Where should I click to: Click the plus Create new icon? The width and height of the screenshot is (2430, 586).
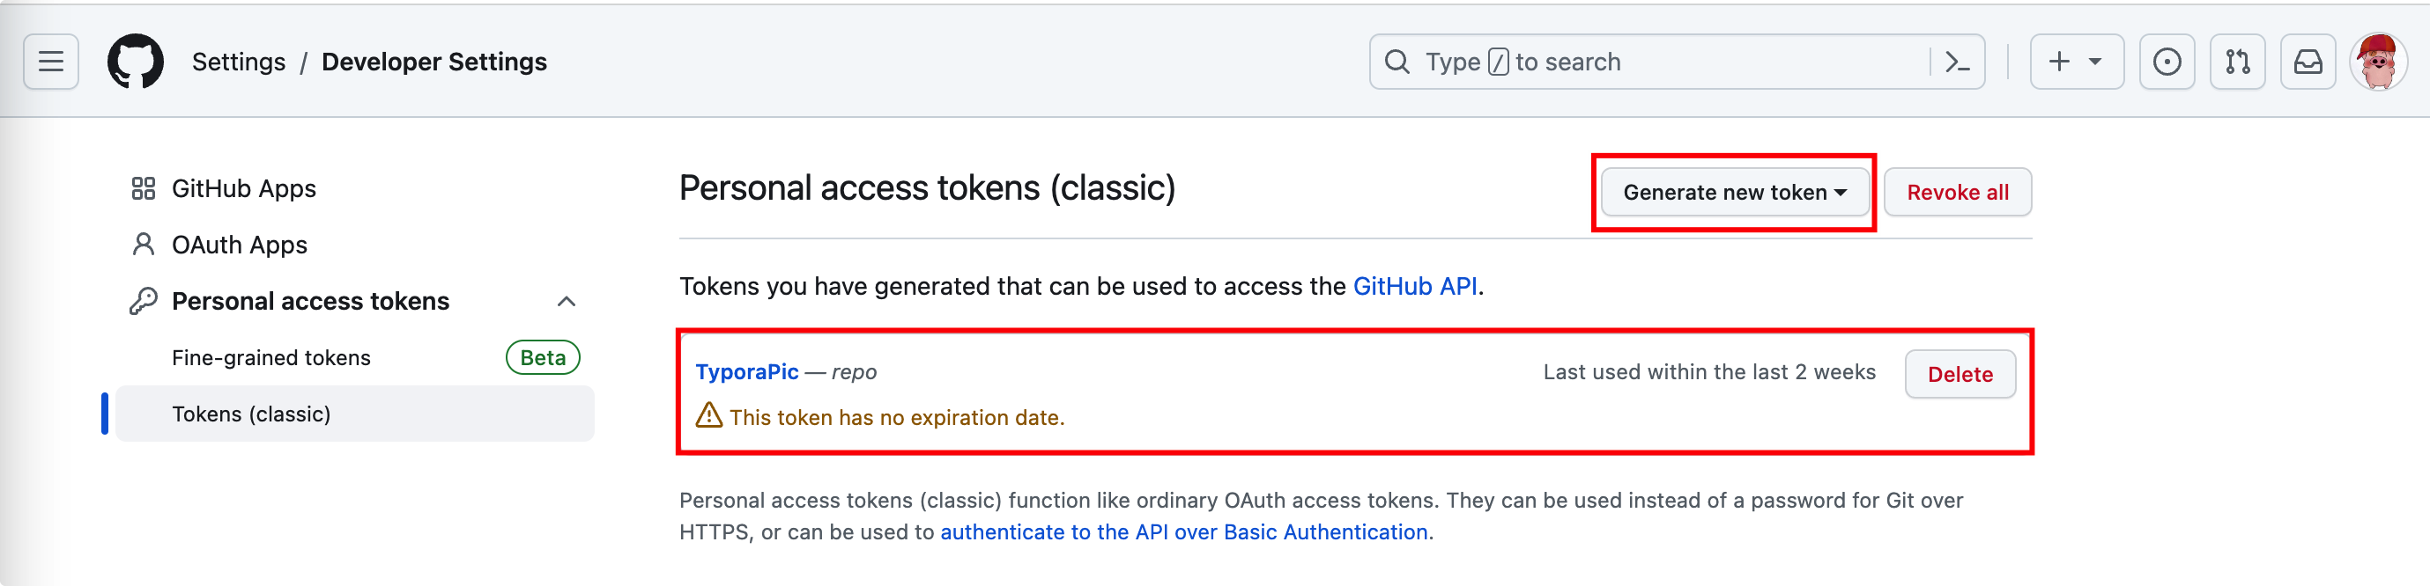(x=2059, y=62)
